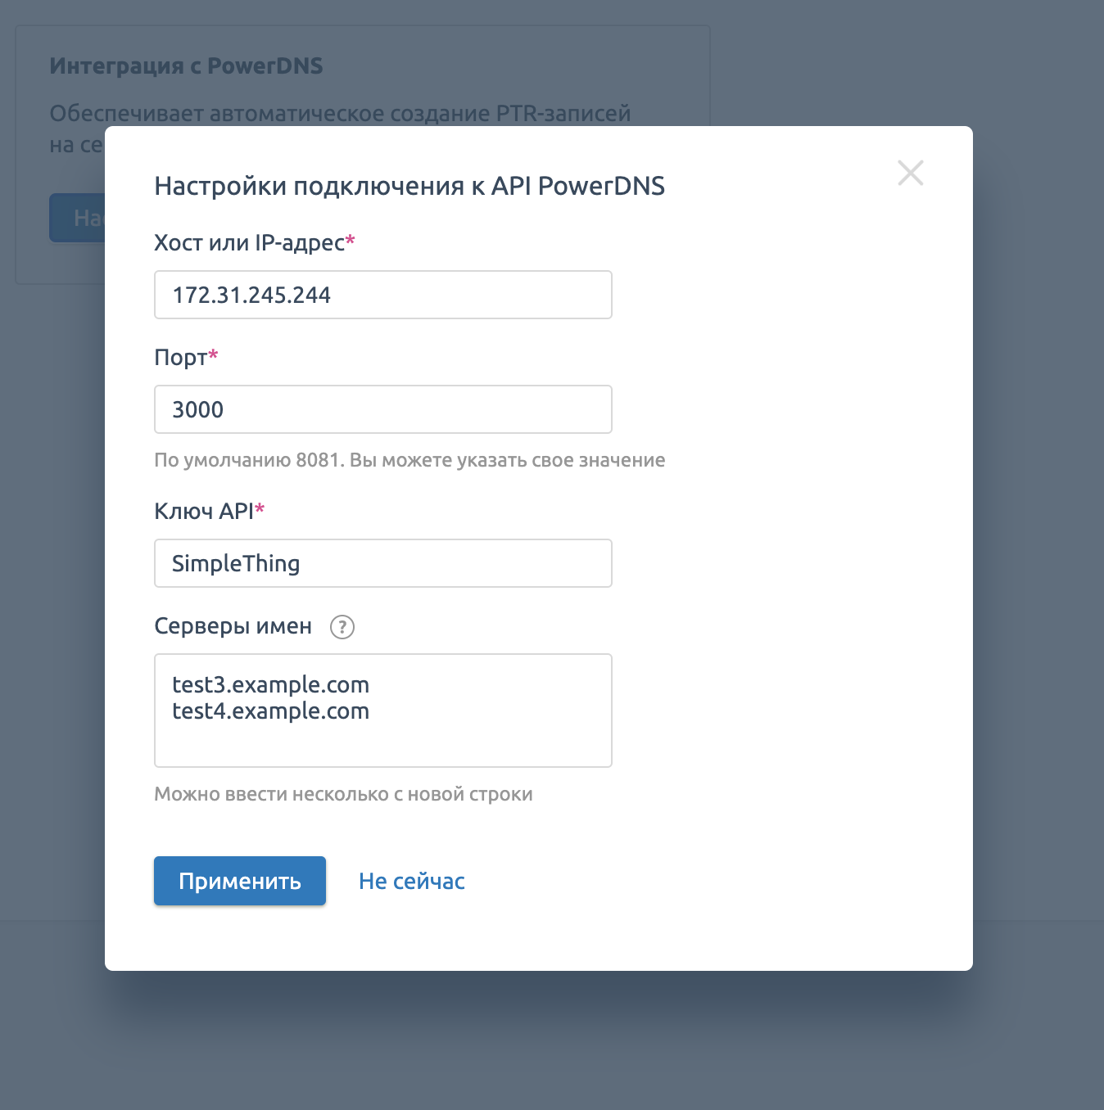Click the Ключ API label text
The height and width of the screenshot is (1110, 1104).
(x=204, y=512)
